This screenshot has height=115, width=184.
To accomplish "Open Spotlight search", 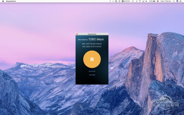I will click(x=173, y=1).
